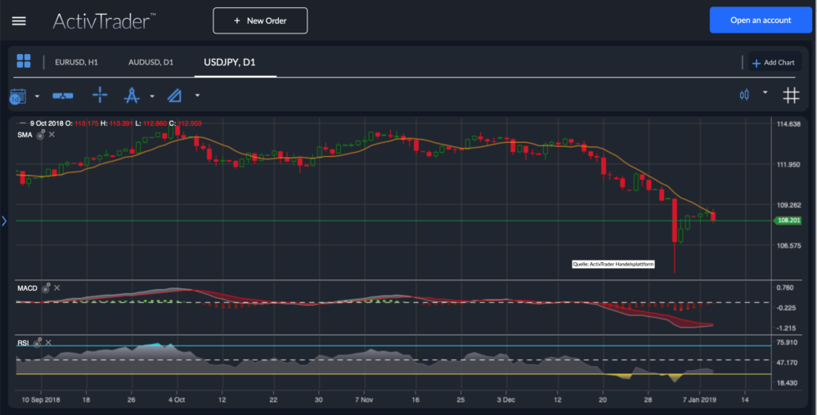Click the 114.638 price axis label
The width and height of the screenshot is (817, 415).
pos(788,124)
